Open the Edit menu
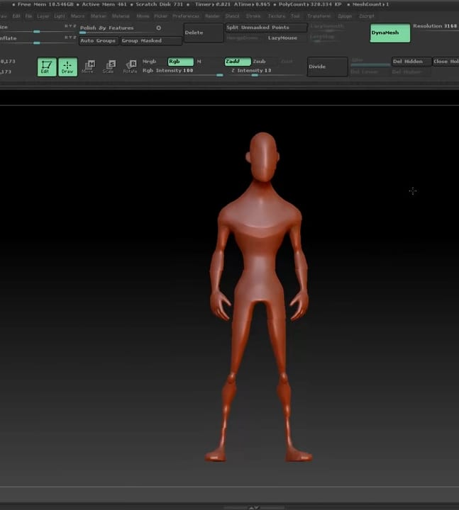The image size is (459, 510). (x=16, y=16)
